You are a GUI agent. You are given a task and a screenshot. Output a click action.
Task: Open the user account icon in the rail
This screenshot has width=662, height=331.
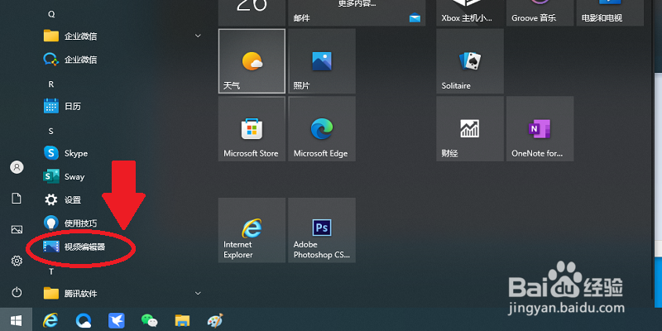point(17,167)
